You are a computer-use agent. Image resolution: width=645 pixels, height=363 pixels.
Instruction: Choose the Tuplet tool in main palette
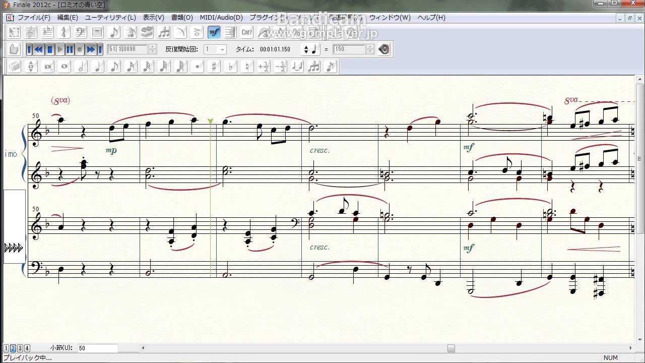tap(164, 33)
